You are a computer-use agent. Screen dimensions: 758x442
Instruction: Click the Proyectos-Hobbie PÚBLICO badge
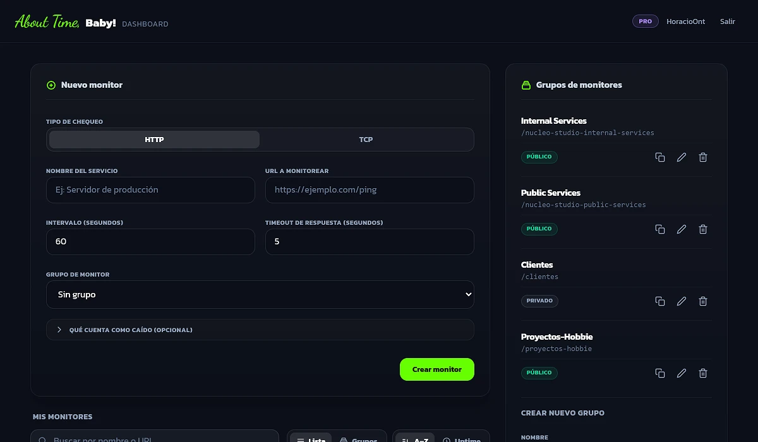coord(539,373)
